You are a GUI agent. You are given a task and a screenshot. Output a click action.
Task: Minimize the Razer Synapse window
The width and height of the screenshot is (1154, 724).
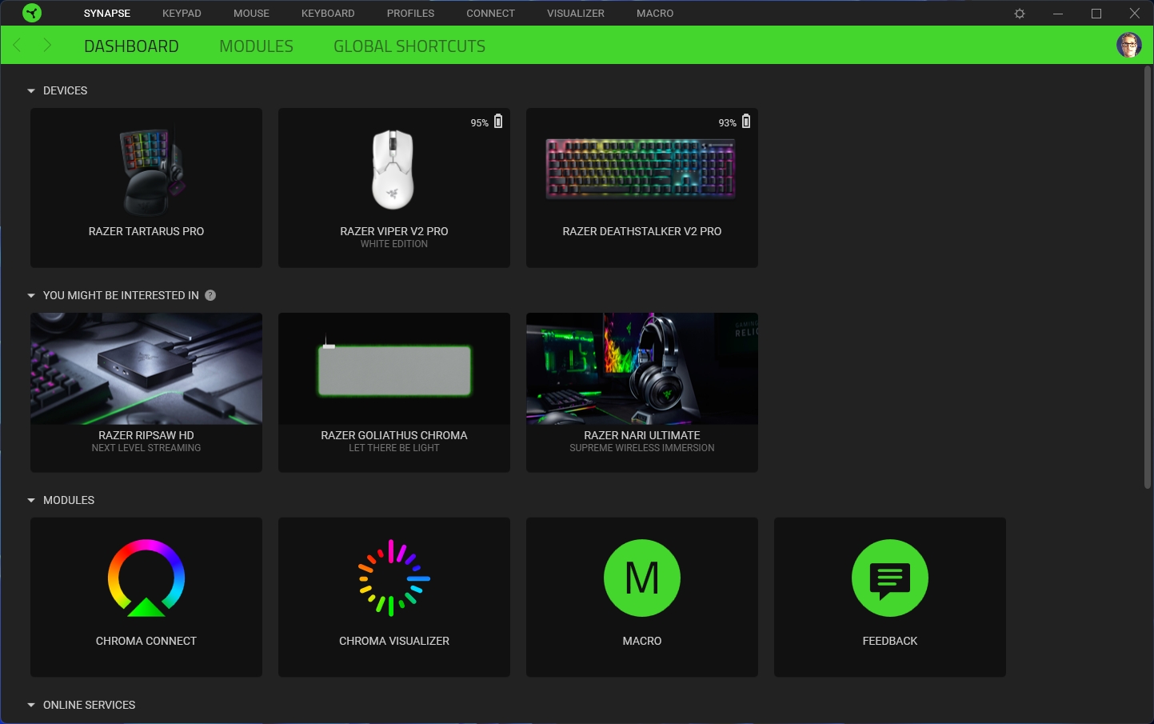coord(1058,14)
